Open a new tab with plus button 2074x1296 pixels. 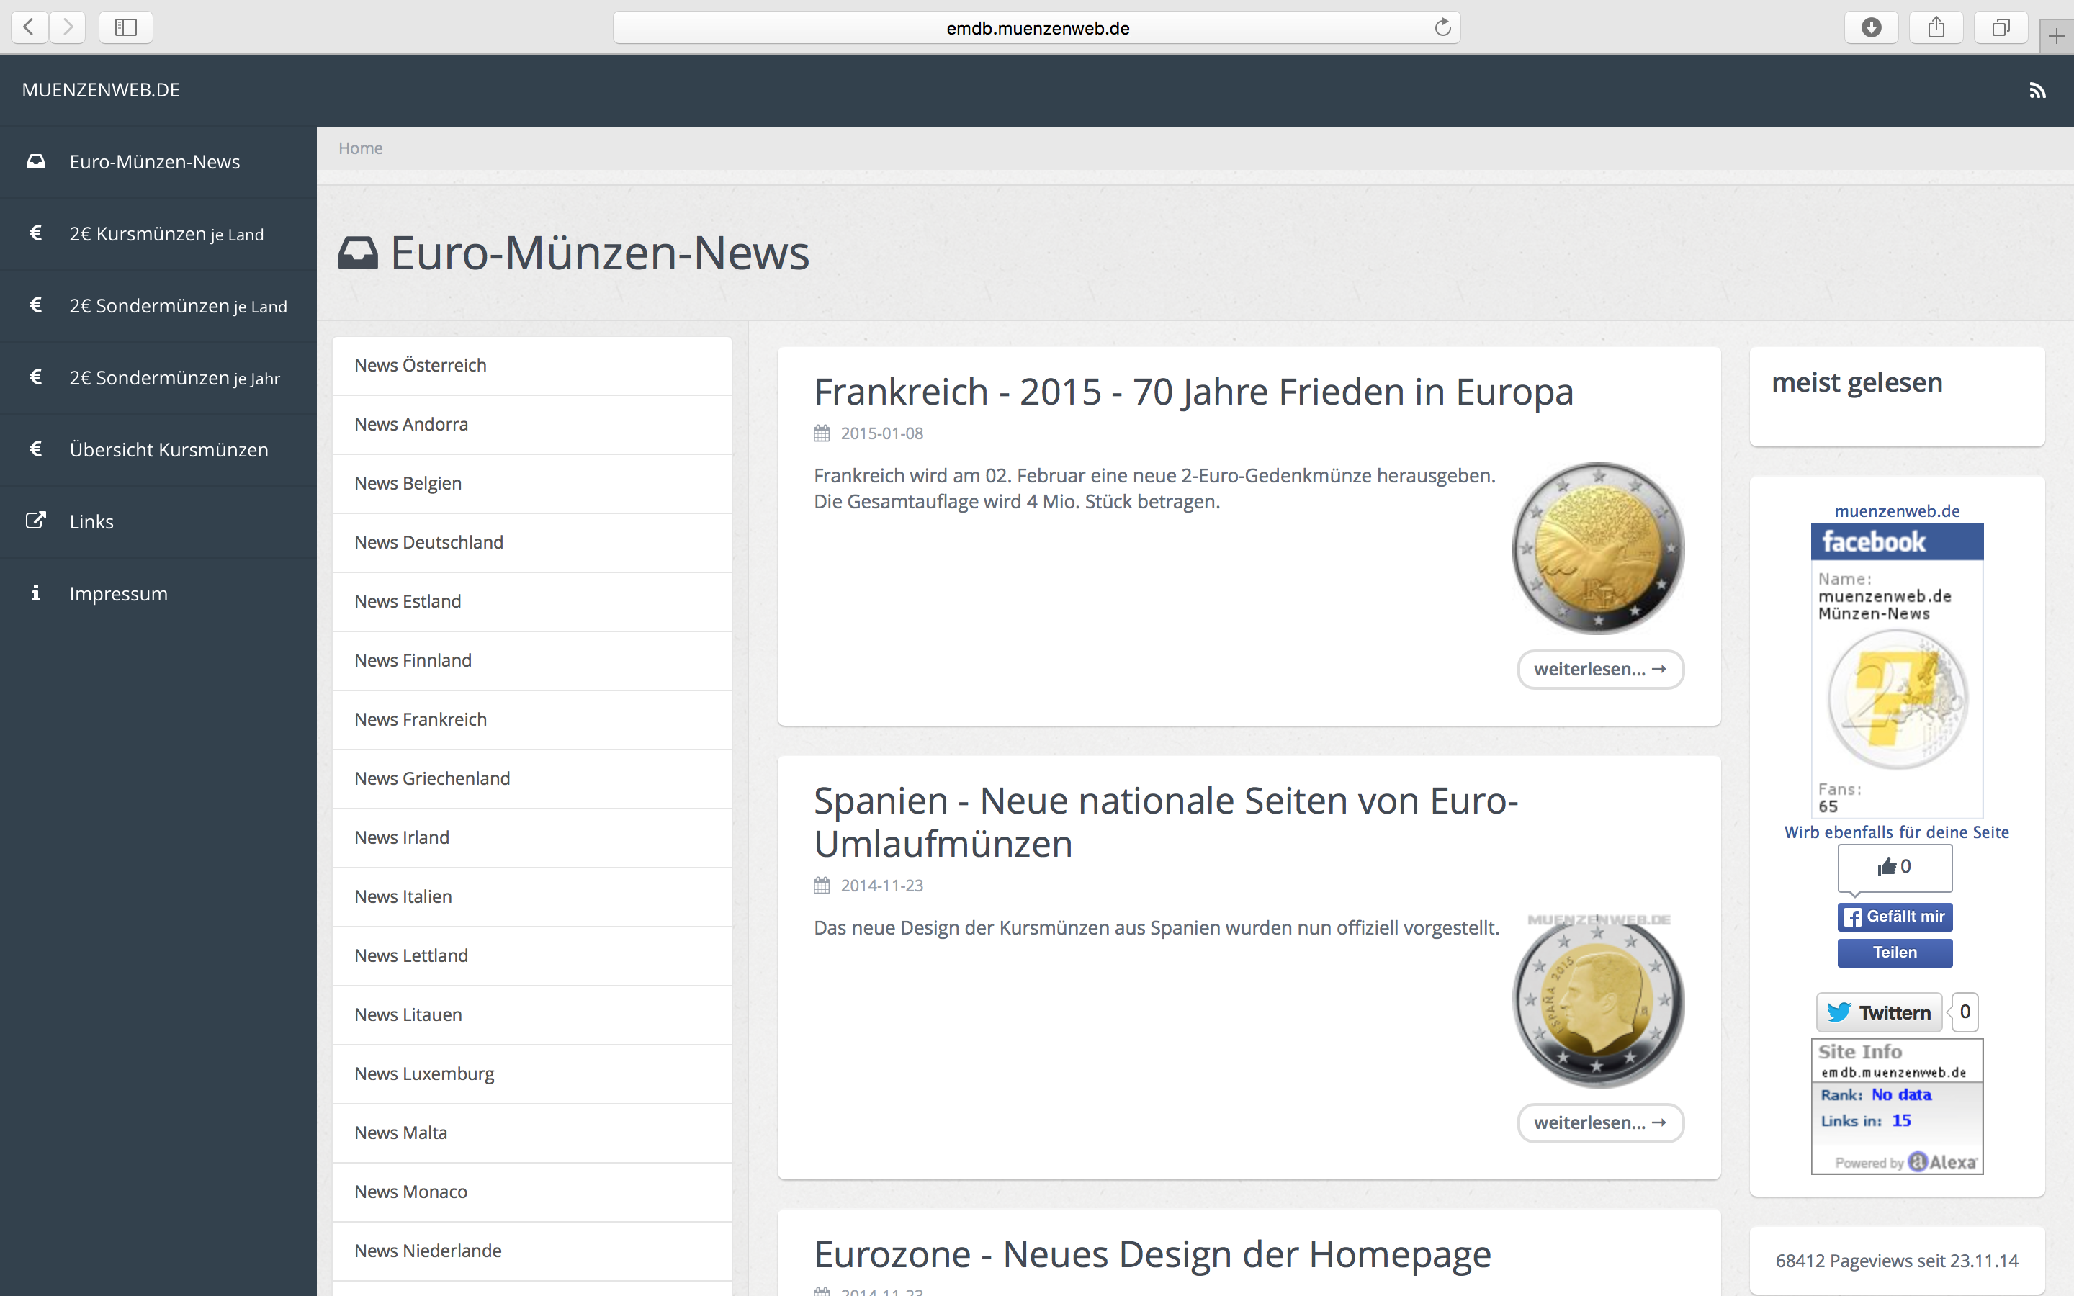coord(2056,36)
